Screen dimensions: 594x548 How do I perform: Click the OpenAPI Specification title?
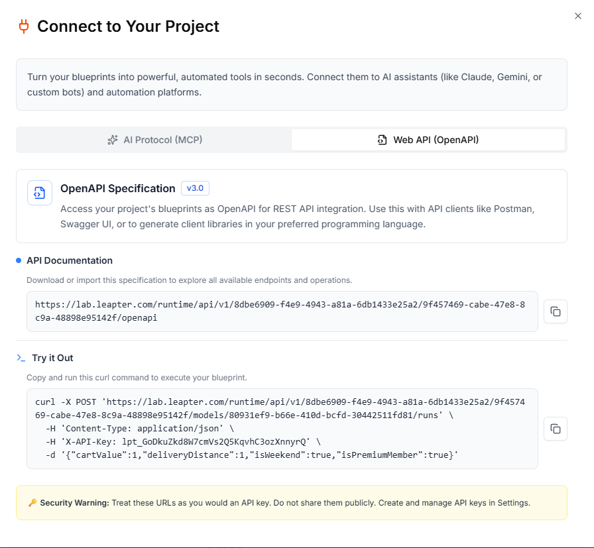coord(117,188)
